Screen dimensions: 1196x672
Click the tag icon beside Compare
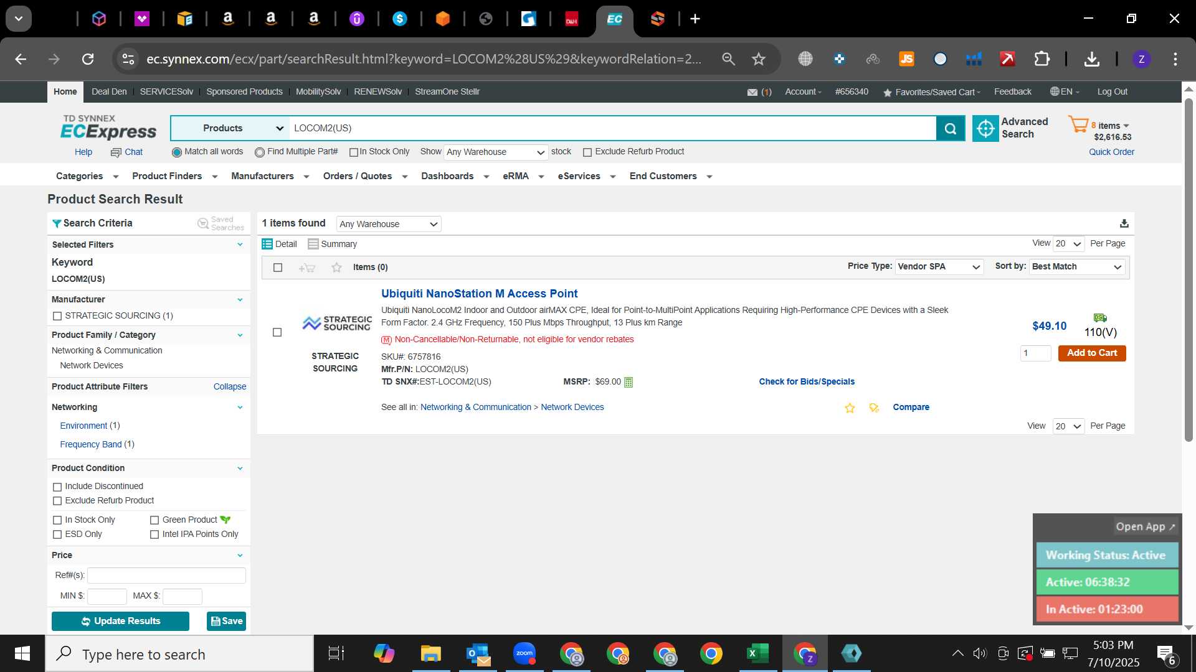click(874, 408)
